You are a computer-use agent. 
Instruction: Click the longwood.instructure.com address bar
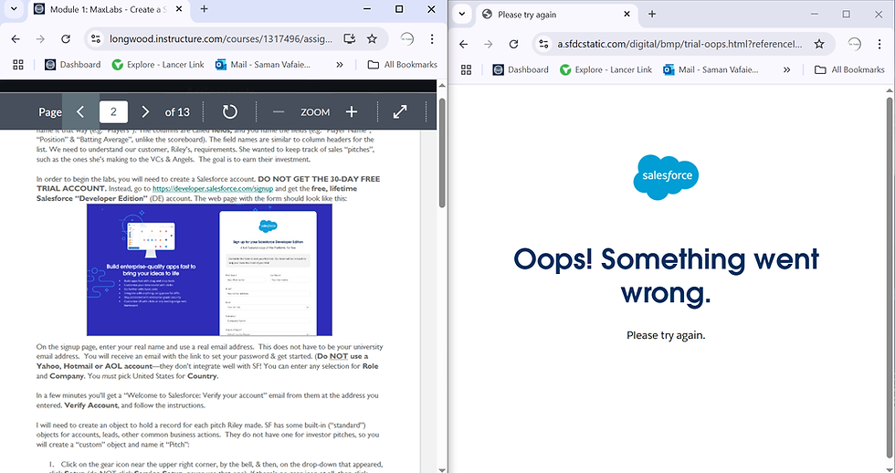pyautogui.click(x=220, y=38)
